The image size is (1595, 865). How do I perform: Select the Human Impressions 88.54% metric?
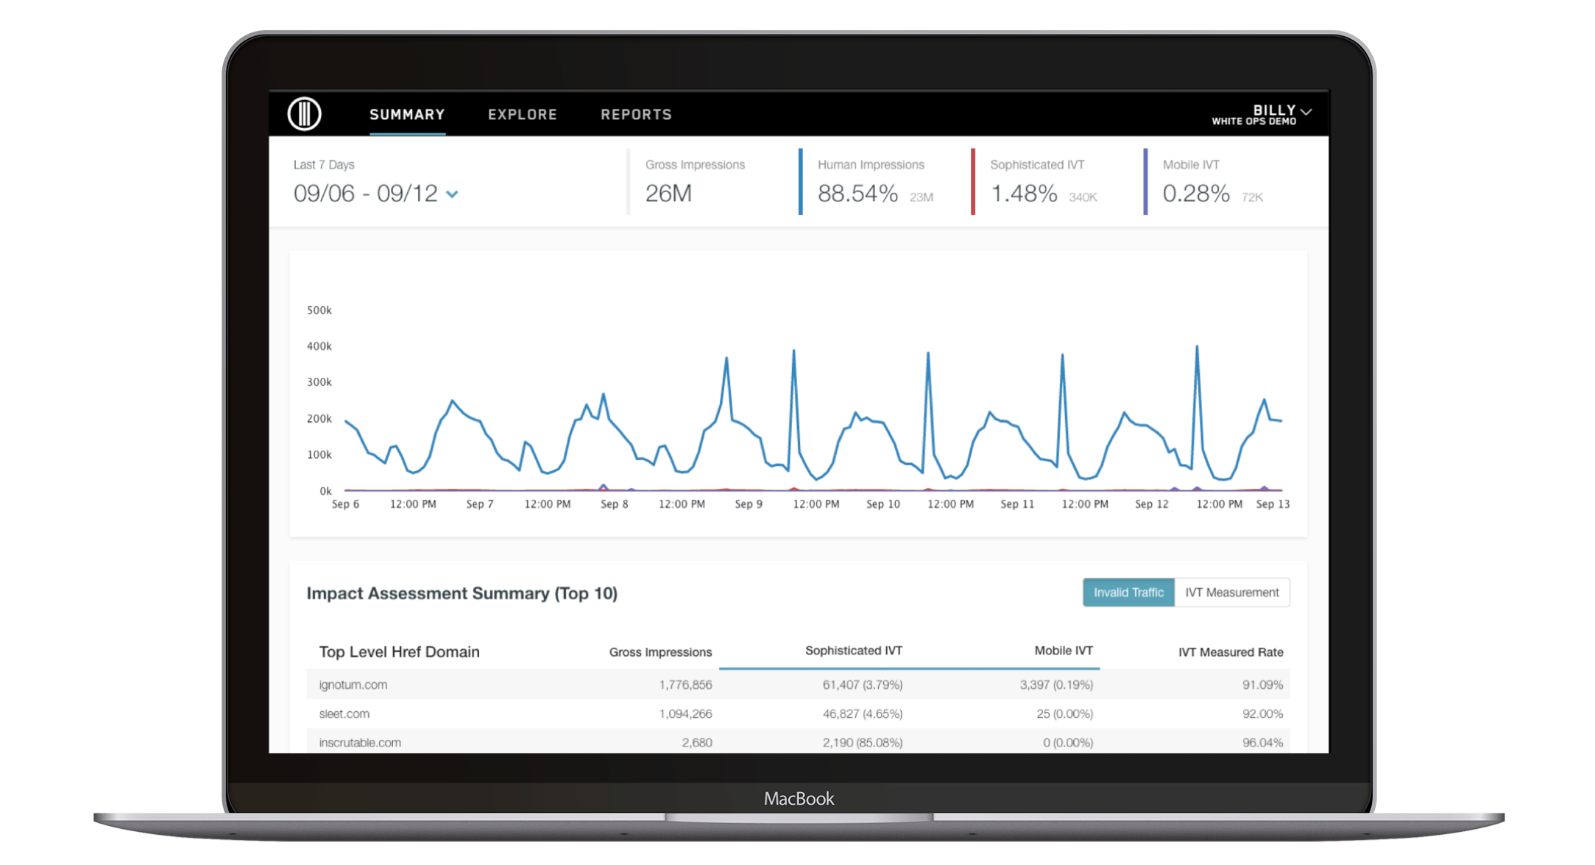pyautogui.click(x=858, y=194)
